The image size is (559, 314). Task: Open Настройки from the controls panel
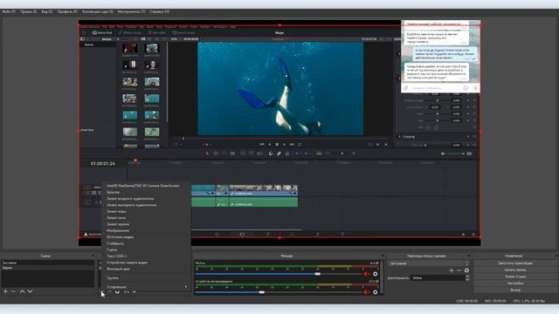point(515,283)
